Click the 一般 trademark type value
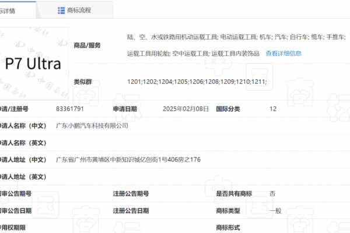This screenshot has height=233, width=350. click(x=275, y=211)
